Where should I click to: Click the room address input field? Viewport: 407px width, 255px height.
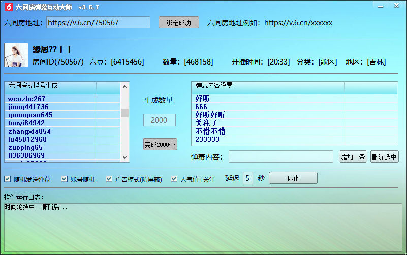pyautogui.click(x=99, y=22)
